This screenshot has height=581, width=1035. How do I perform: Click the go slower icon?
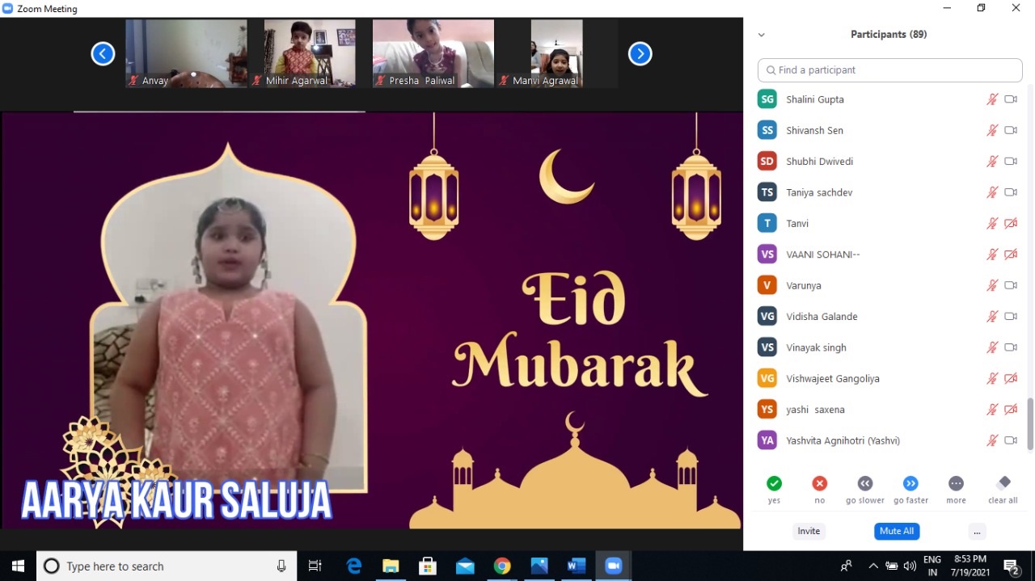point(865,483)
